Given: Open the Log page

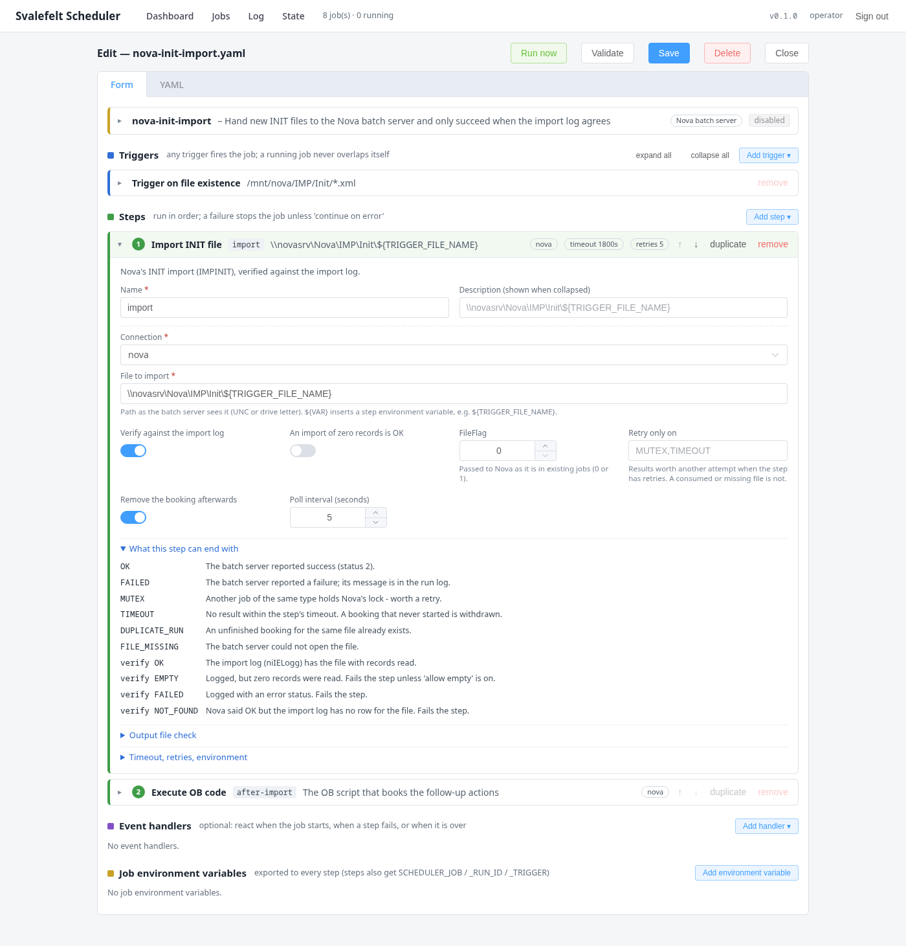Looking at the screenshot, I should pos(256,16).
